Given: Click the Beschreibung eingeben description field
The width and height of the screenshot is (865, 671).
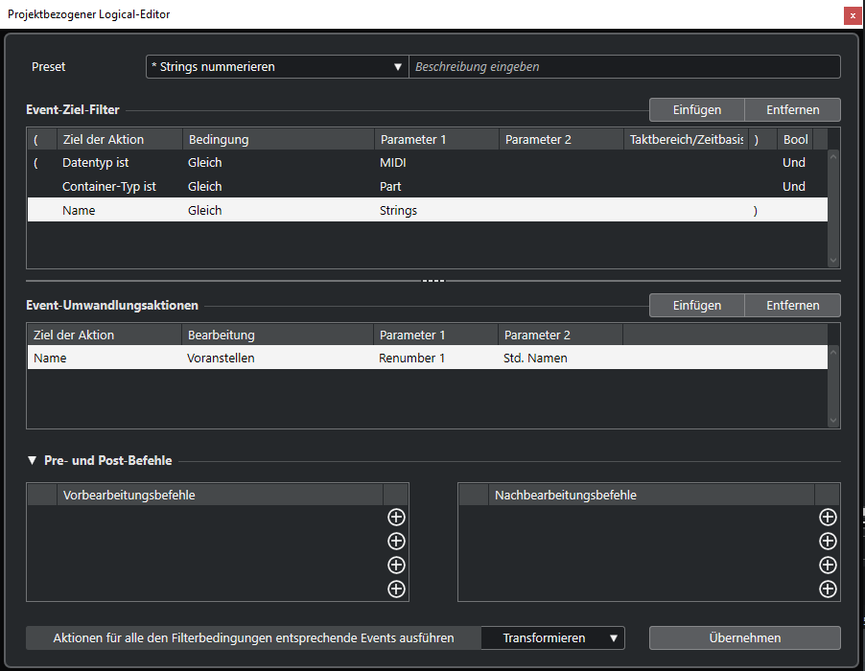Looking at the screenshot, I should coord(623,67).
